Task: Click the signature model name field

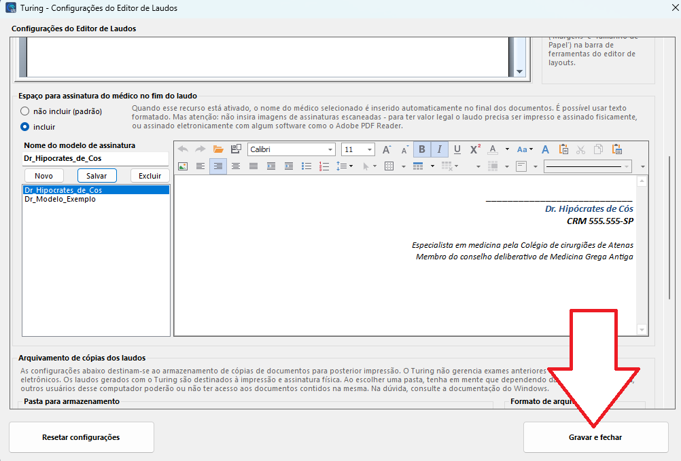Action: click(x=95, y=159)
